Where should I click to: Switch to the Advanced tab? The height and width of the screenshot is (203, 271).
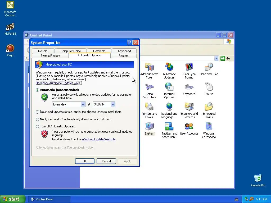click(x=124, y=51)
